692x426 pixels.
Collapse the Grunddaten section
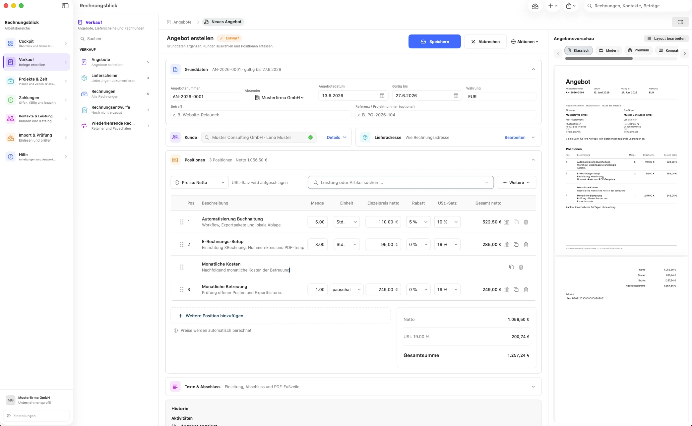click(533, 70)
